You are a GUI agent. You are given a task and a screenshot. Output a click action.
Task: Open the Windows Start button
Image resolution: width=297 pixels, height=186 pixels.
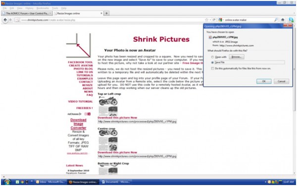(7, 182)
